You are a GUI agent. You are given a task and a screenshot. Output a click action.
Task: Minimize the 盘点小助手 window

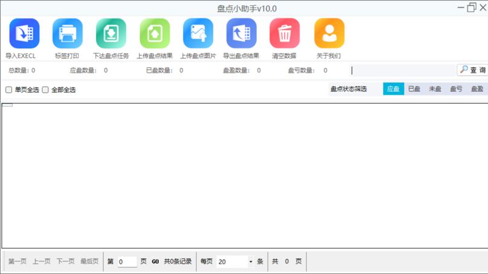(461, 7)
